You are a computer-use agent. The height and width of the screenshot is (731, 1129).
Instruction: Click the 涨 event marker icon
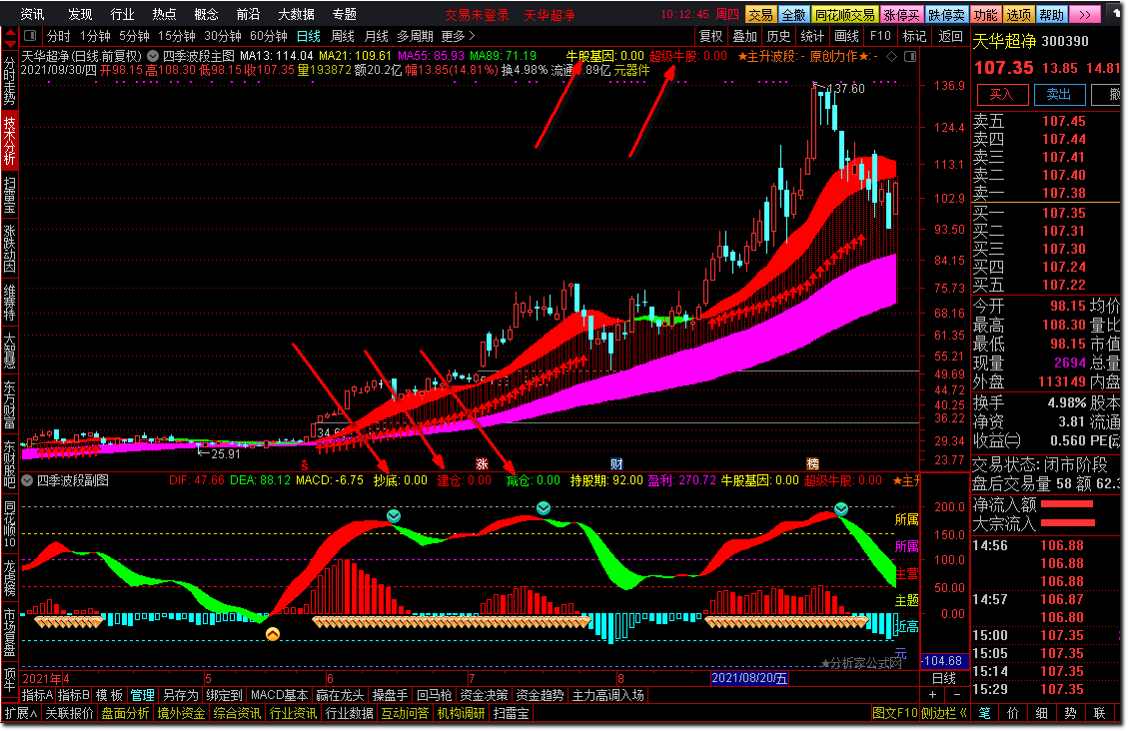tap(482, 464)
